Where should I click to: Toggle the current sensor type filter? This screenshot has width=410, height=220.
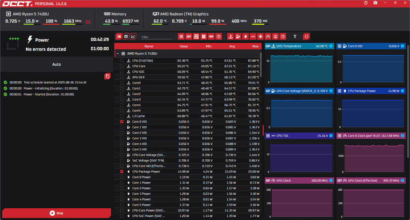coord(253,36)
